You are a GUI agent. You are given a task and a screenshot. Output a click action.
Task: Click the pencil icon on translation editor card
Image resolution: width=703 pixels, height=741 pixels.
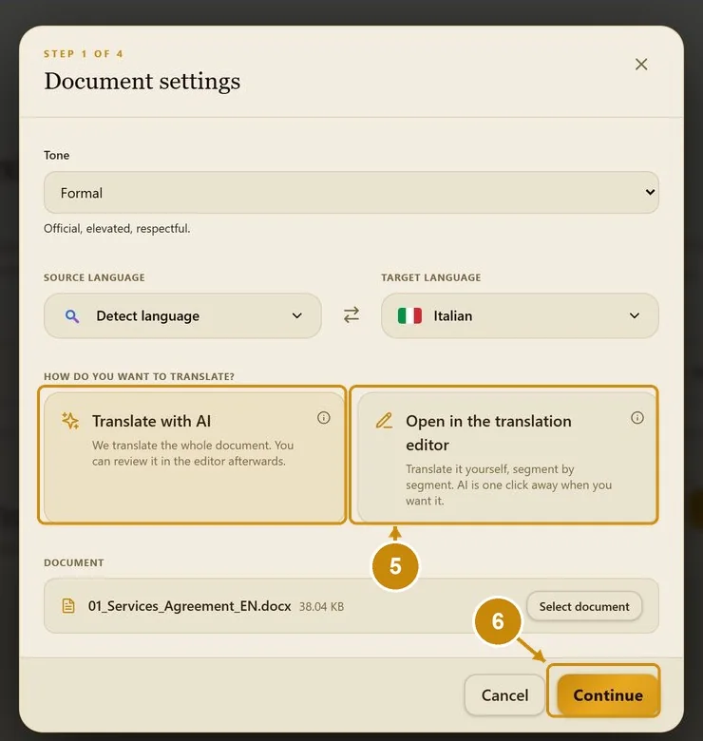click(384, 421)
